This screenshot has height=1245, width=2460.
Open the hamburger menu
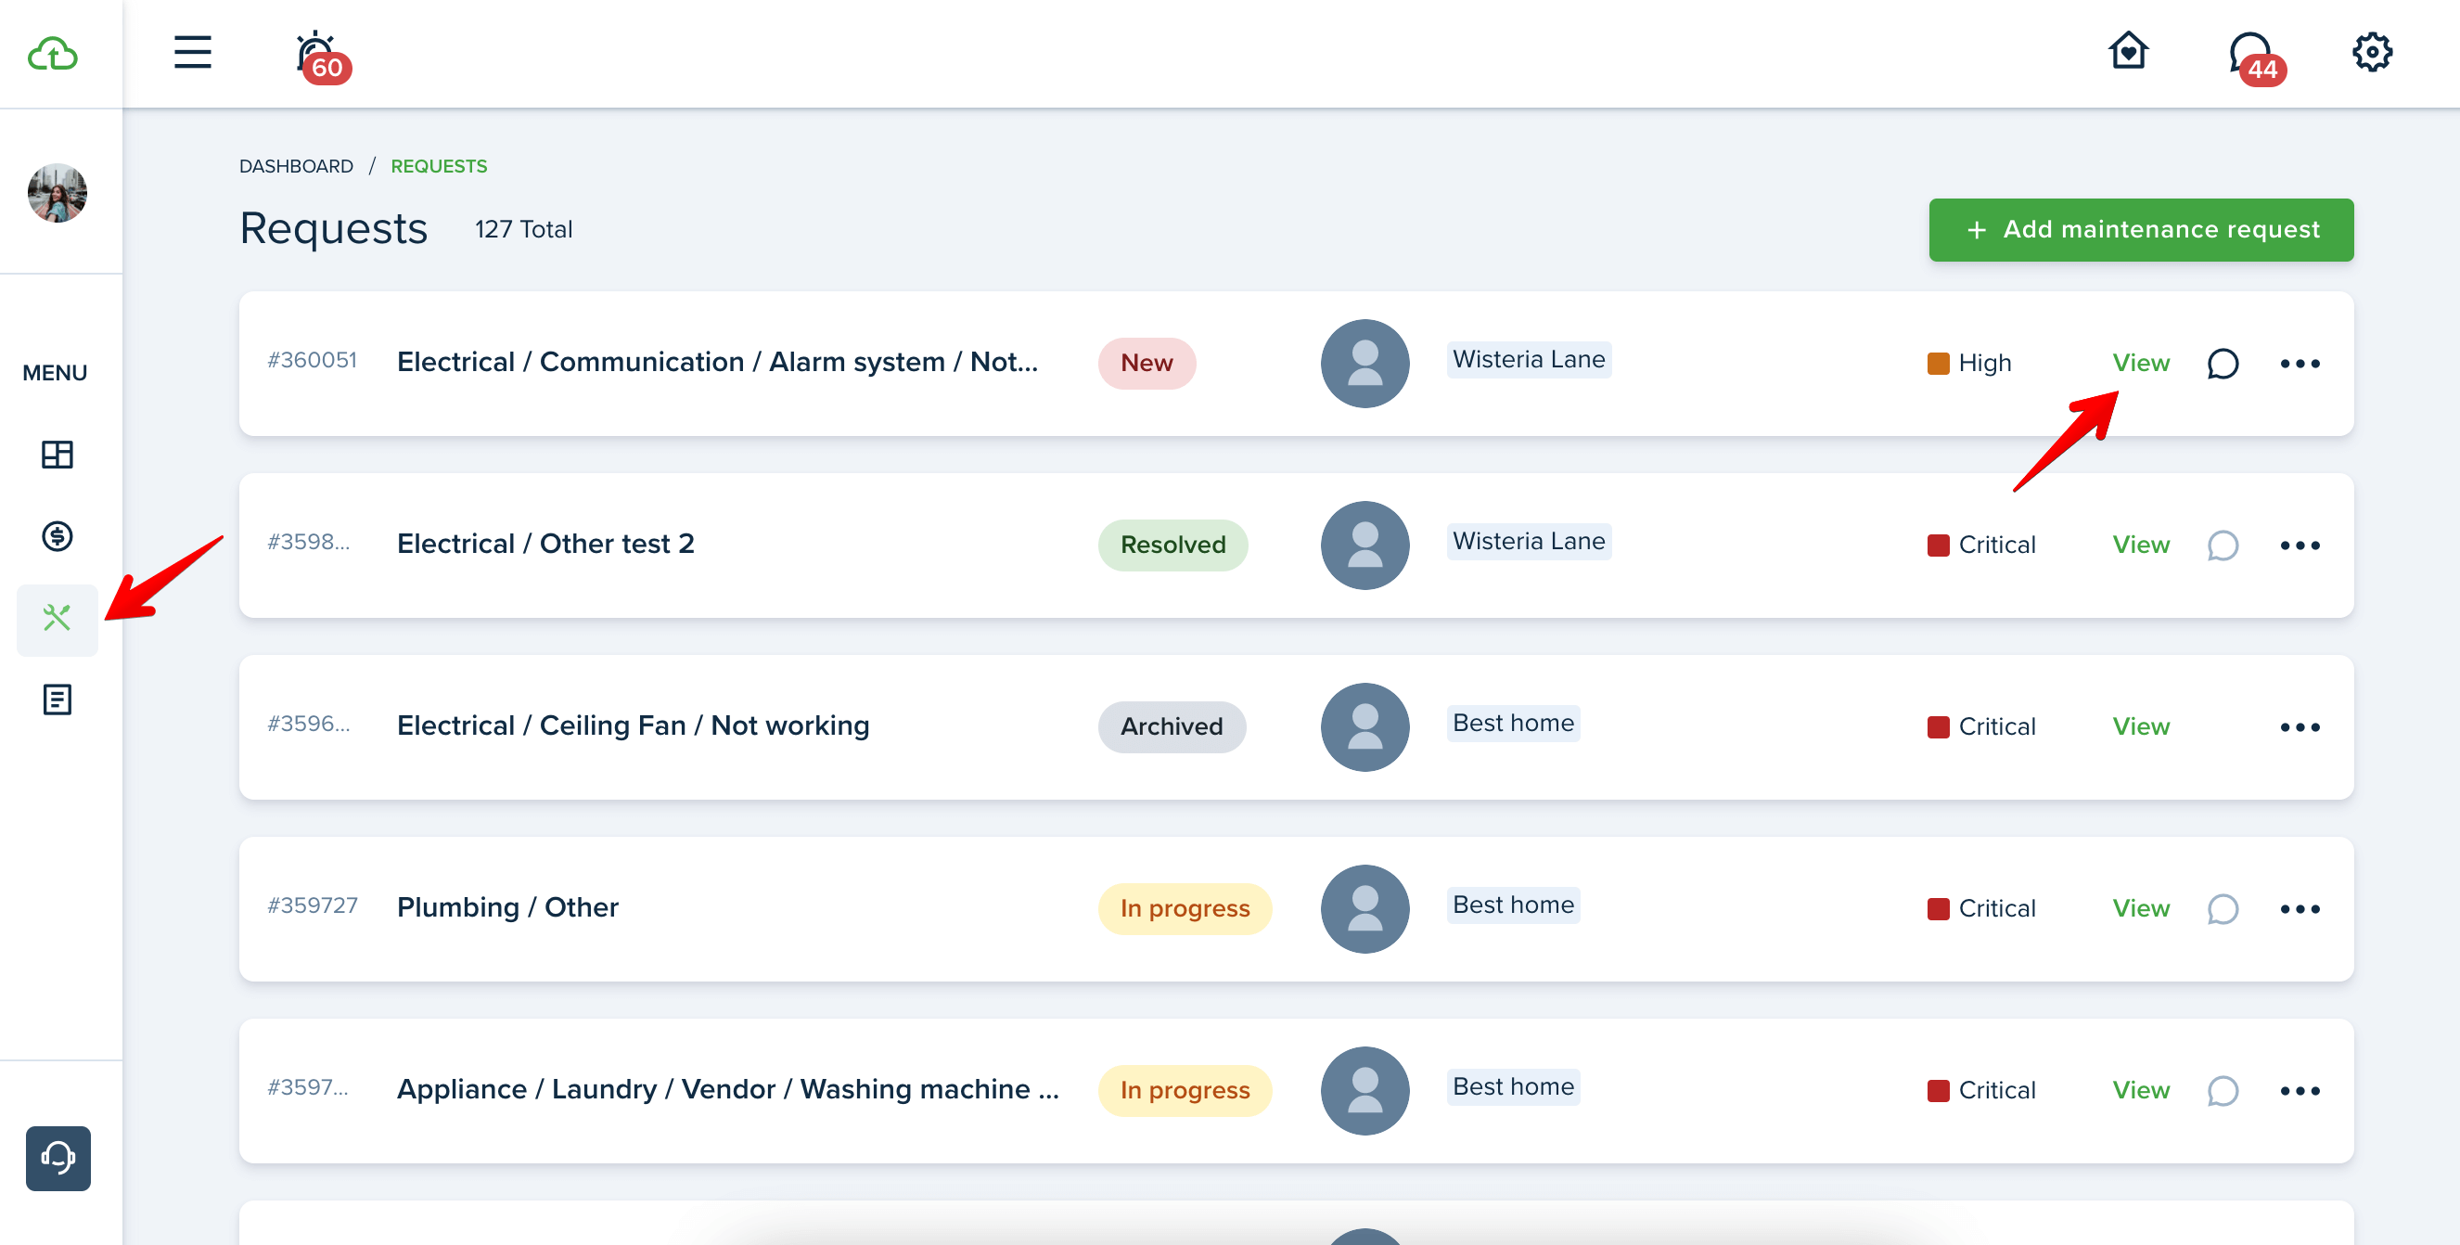[192, 52]
